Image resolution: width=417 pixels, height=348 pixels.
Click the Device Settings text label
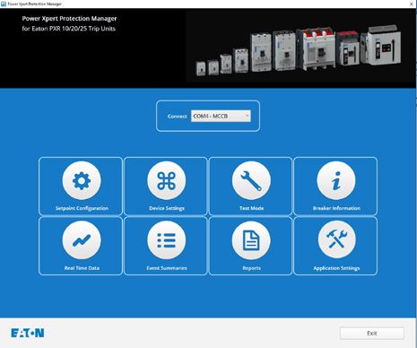[167, 208]
